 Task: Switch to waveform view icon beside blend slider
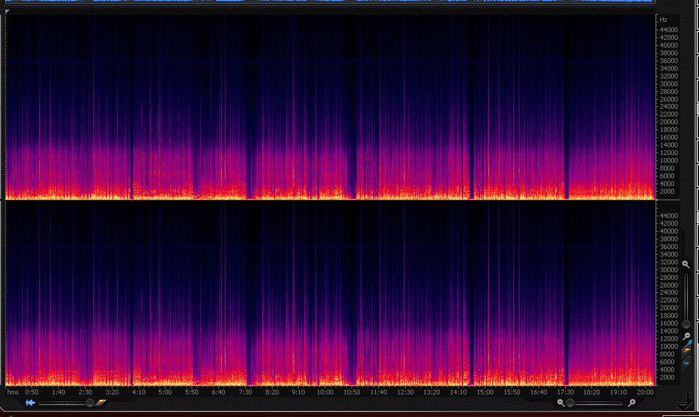[x=30, y=403]
